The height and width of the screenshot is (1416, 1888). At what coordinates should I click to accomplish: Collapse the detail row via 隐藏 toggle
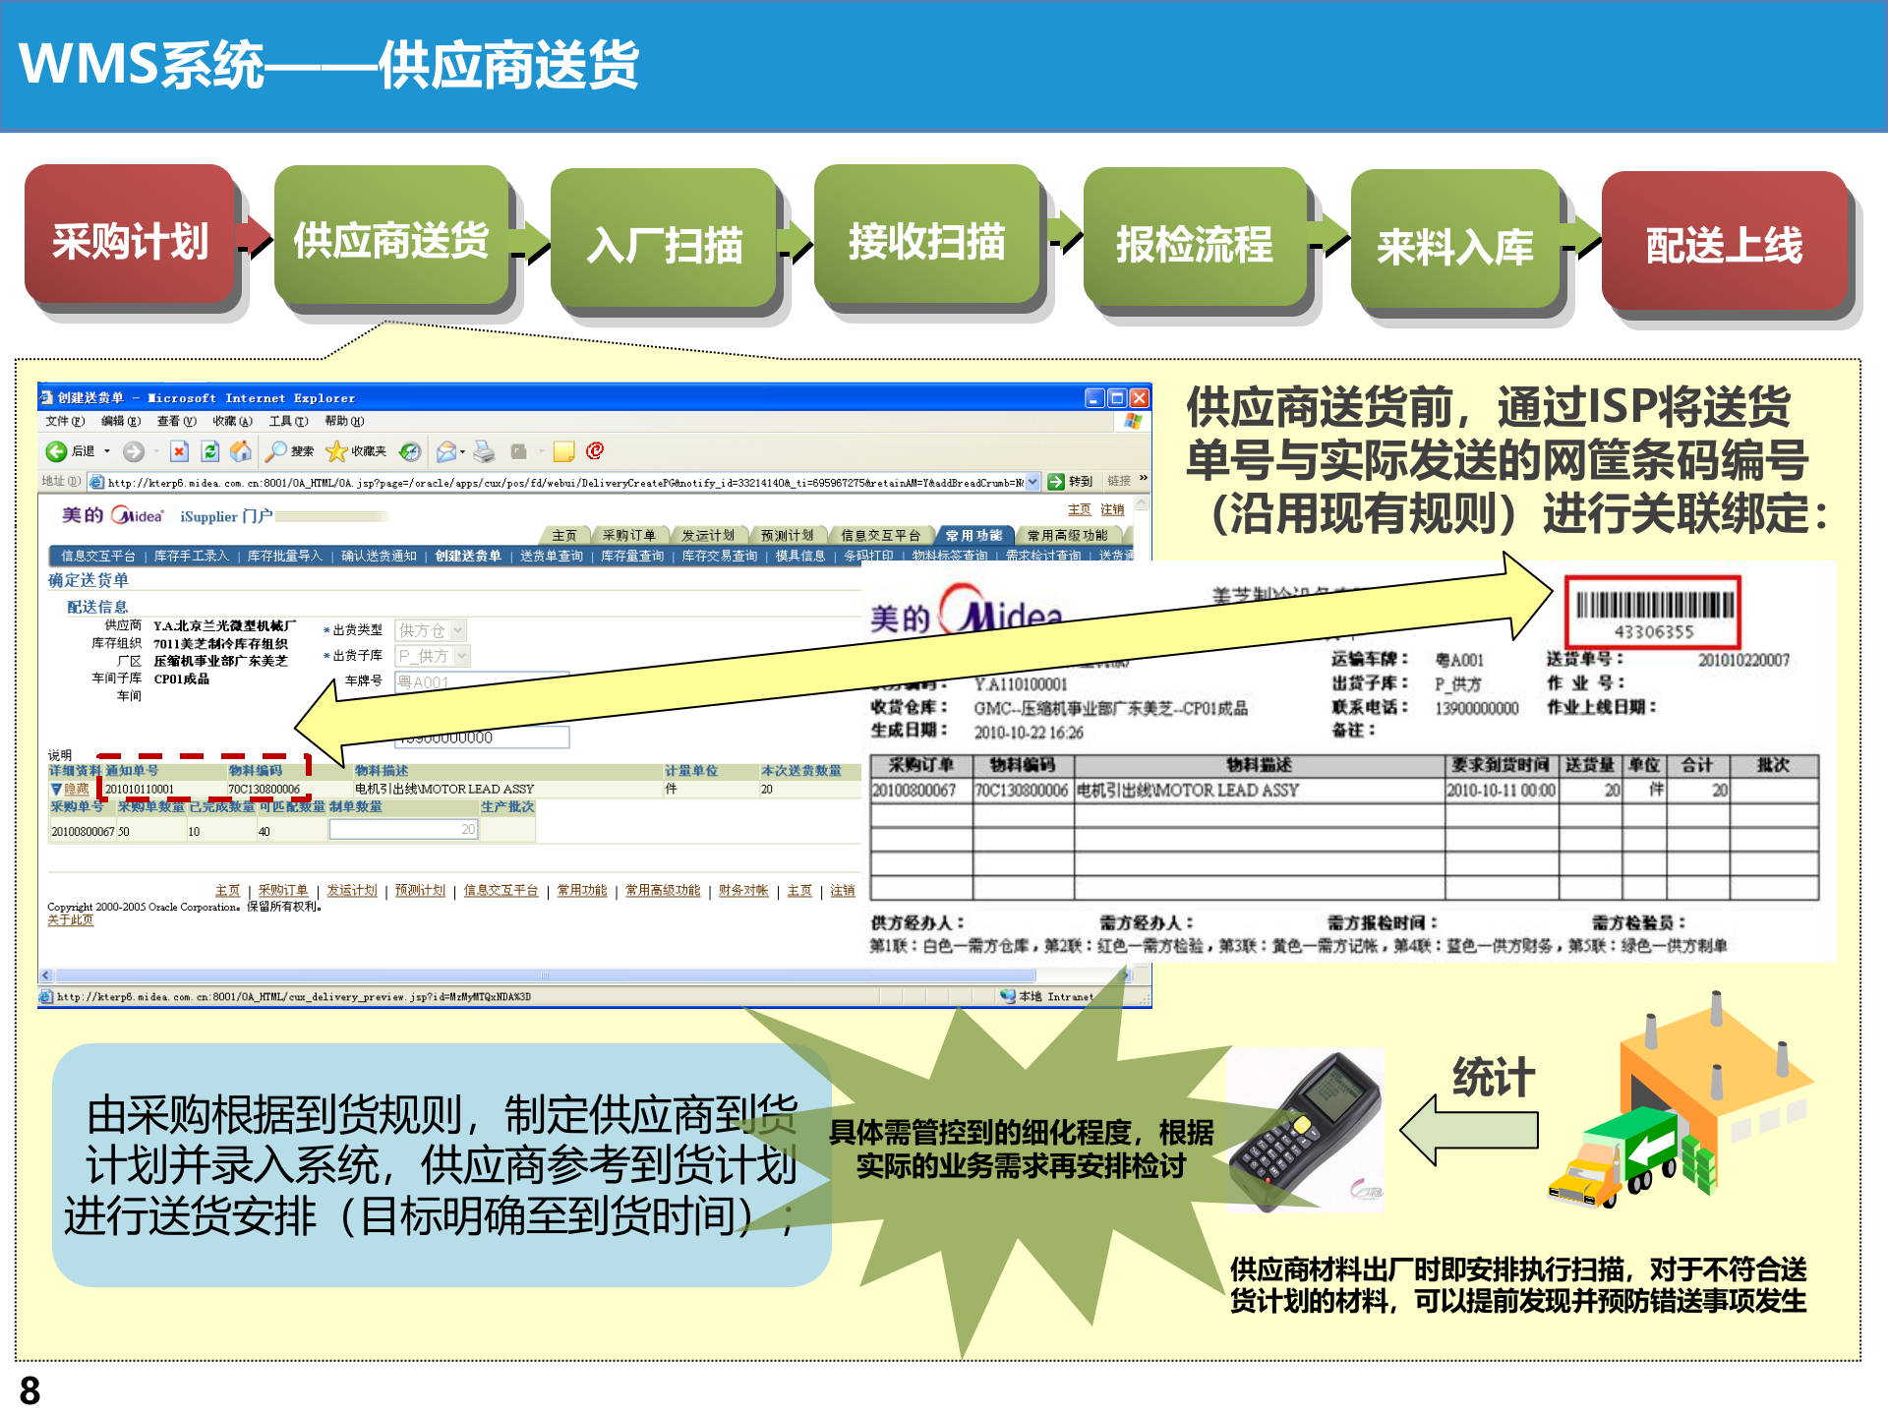[x=79, y=788]
